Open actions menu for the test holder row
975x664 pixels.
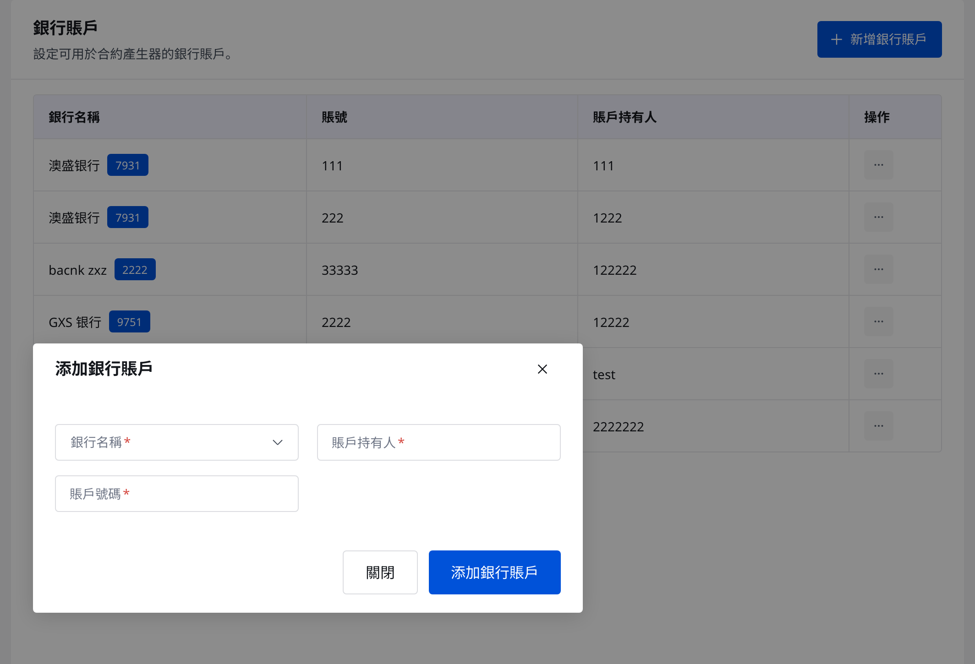coord(878,374)
